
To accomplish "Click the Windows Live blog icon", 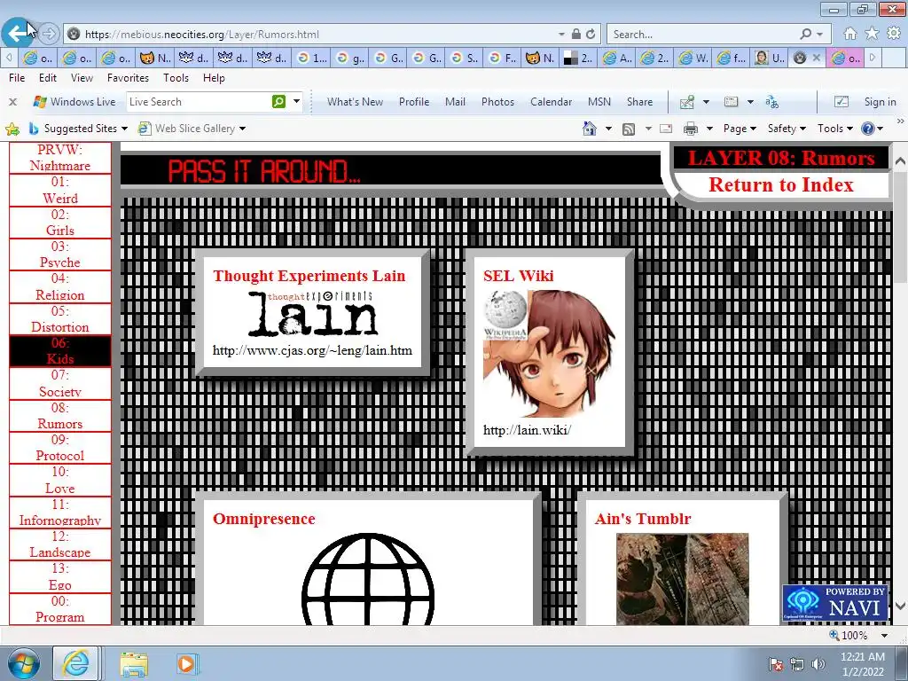I will [732, 102].
